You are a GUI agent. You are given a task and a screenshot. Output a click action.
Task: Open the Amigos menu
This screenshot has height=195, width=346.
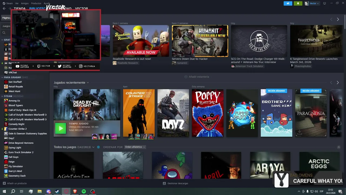(x=25, y=3)
